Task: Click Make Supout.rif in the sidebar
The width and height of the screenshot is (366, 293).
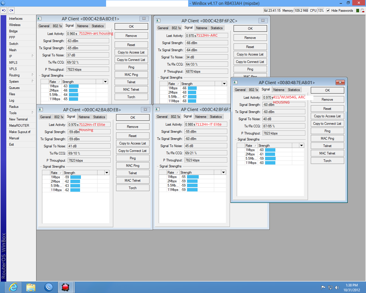Action: pos(20,132)
